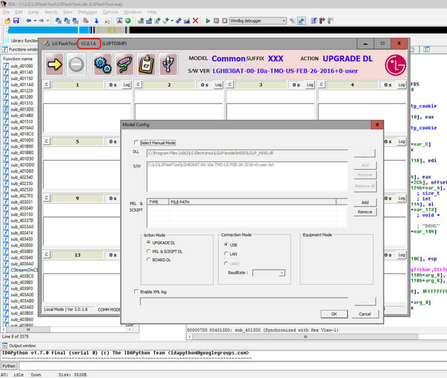Switch to the Python tab at bottom
The image size is (447, 378).
(x=9, y=366)
